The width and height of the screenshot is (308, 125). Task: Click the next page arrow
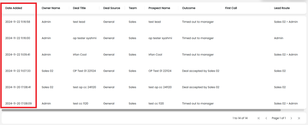pos(291,118)
